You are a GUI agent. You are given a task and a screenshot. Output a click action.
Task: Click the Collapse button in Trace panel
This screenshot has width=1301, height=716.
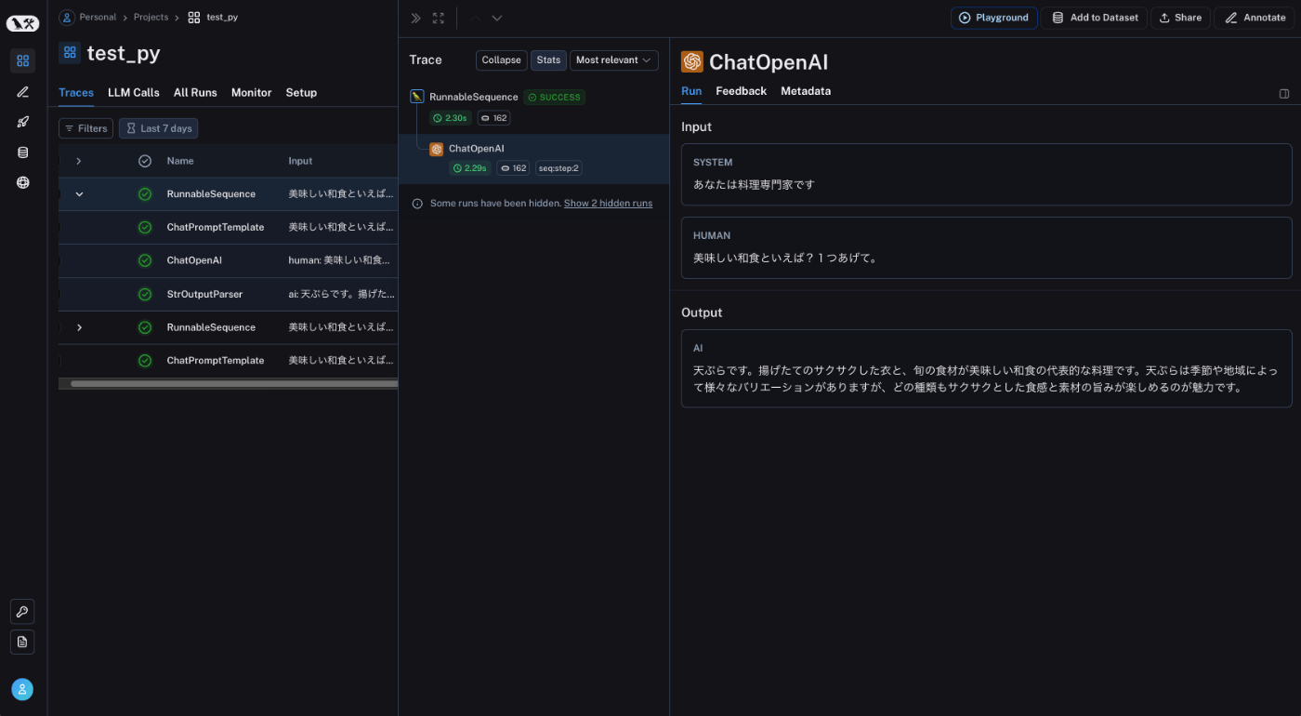502,60
